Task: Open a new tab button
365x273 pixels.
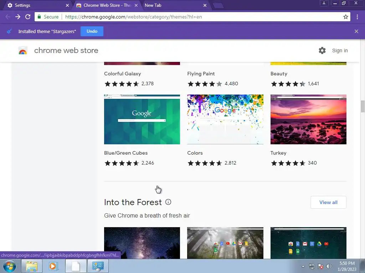Action: [x=218, y=6]
